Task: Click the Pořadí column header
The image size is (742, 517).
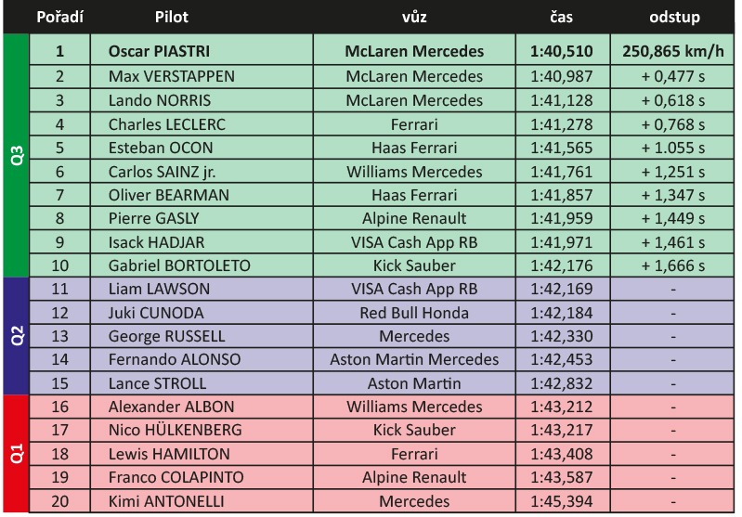Action: point(59,17)
